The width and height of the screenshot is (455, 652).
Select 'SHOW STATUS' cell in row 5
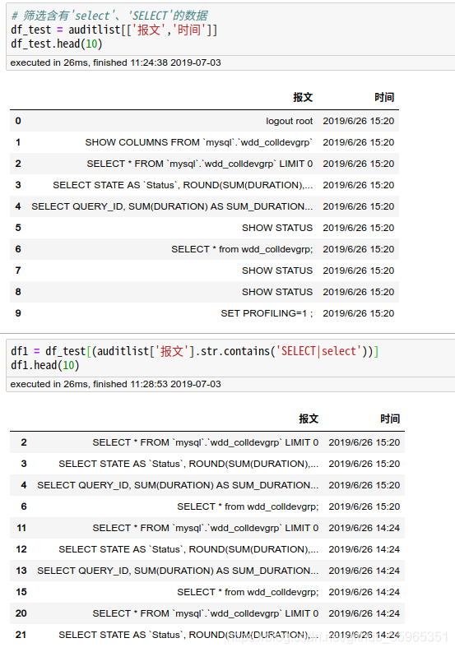[277, 228]
